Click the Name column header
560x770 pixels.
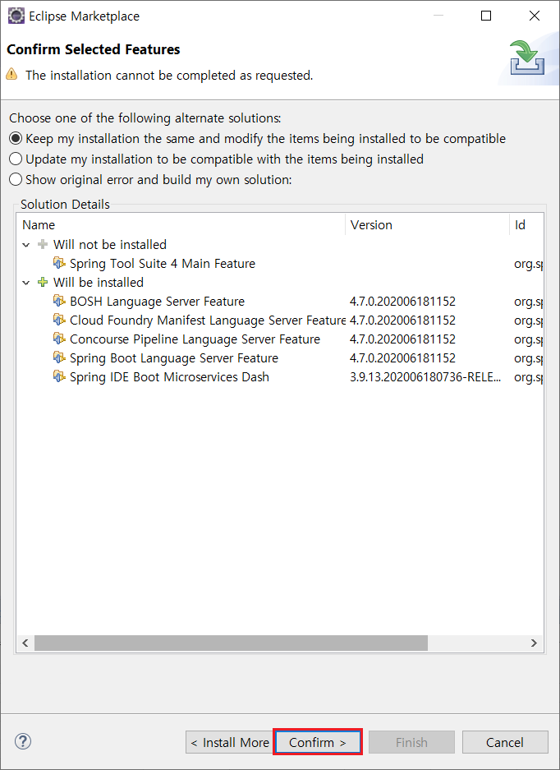point(181,225)
